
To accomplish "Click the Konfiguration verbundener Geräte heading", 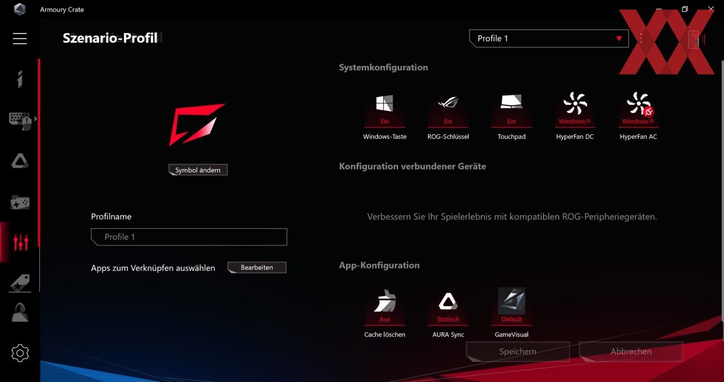I will point(413,166).
